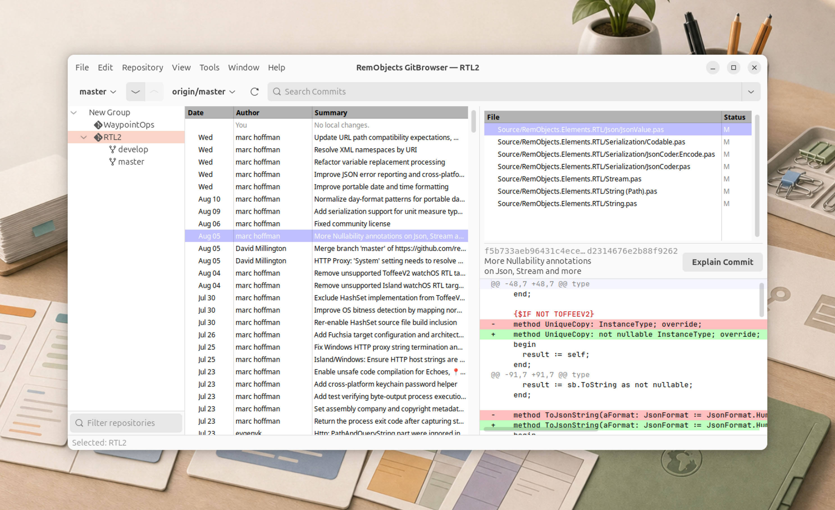The height and width of the screenshot is (510, 835).
Task: Click the master branch icon in sidebar
Action: (113, 162)
